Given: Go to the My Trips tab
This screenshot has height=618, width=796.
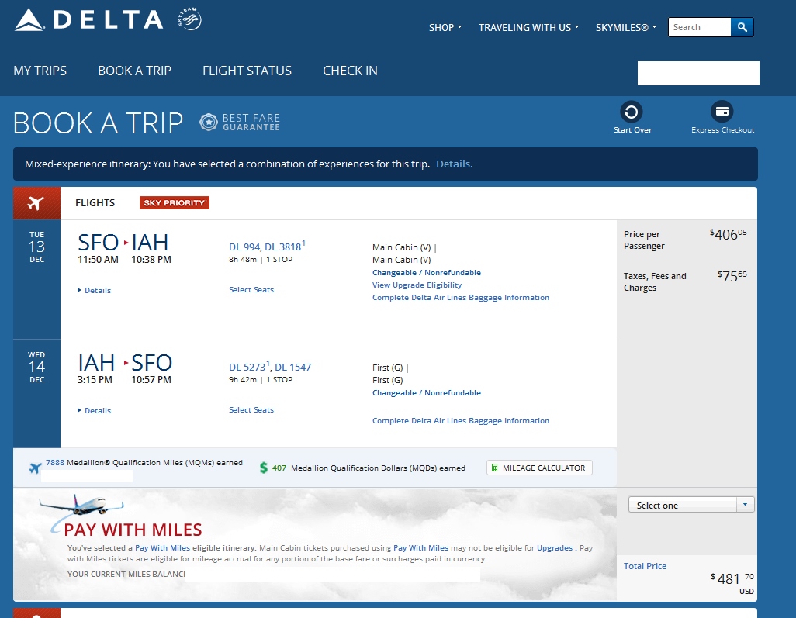Looking at the screenshot, I should click(x=40, y=71).
